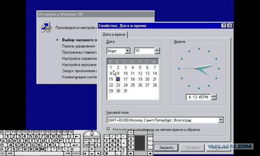Tap the numpad Enter key
This screenshot has height=156, width=260.
[124, 152]
